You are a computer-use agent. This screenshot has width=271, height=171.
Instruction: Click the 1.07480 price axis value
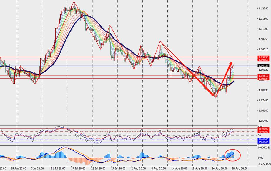coord(264,100)
